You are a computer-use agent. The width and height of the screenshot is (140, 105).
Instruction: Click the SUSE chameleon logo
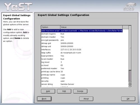tap(130, 6)
